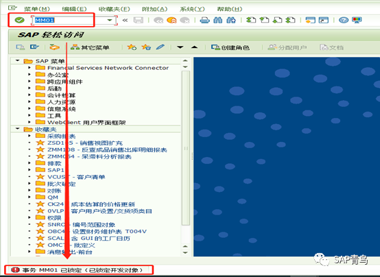The height and width of the screenshot is (277, 380).
Task: Select CK24 成本估算的价格更新 favorite
Action: click(91, 204)
